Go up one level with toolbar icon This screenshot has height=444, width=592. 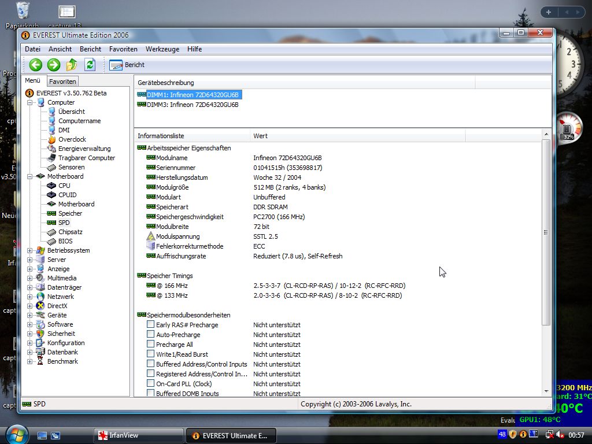tap(71, 65)
